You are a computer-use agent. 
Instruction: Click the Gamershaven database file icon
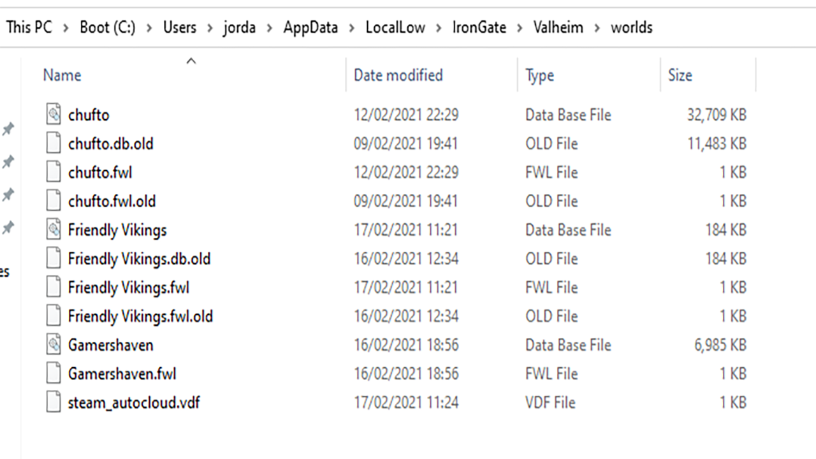pyautogui.click(x=54, y=345)
